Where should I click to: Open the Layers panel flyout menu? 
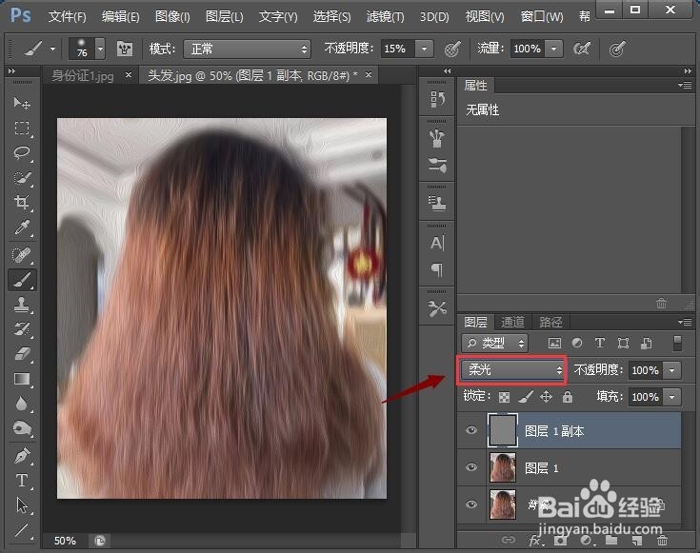click(685, 322)
